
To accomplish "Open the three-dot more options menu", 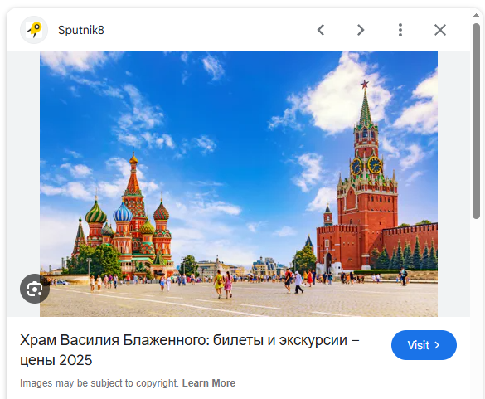I will 400,30.
